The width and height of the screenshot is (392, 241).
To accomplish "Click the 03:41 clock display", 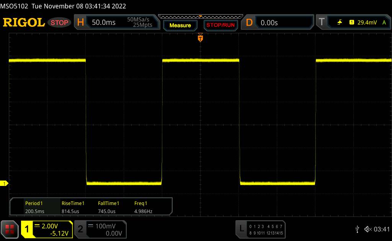I will pyautogui.click(x=382, y=229).
